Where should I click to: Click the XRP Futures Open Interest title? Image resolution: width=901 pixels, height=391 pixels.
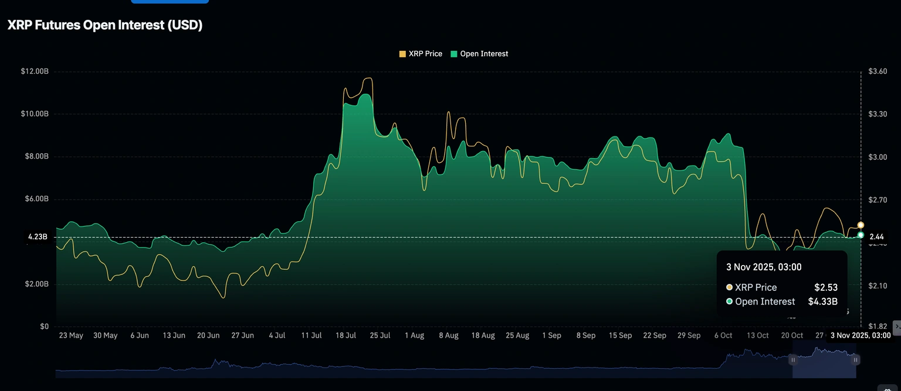coord(105,26)
